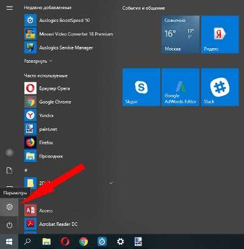Open the Slack tile
The height and width of the screenshot is (249, 244).
tap(220, 87)
